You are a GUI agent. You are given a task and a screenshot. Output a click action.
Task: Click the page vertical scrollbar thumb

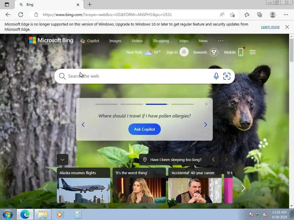click(x=291, y=50)
